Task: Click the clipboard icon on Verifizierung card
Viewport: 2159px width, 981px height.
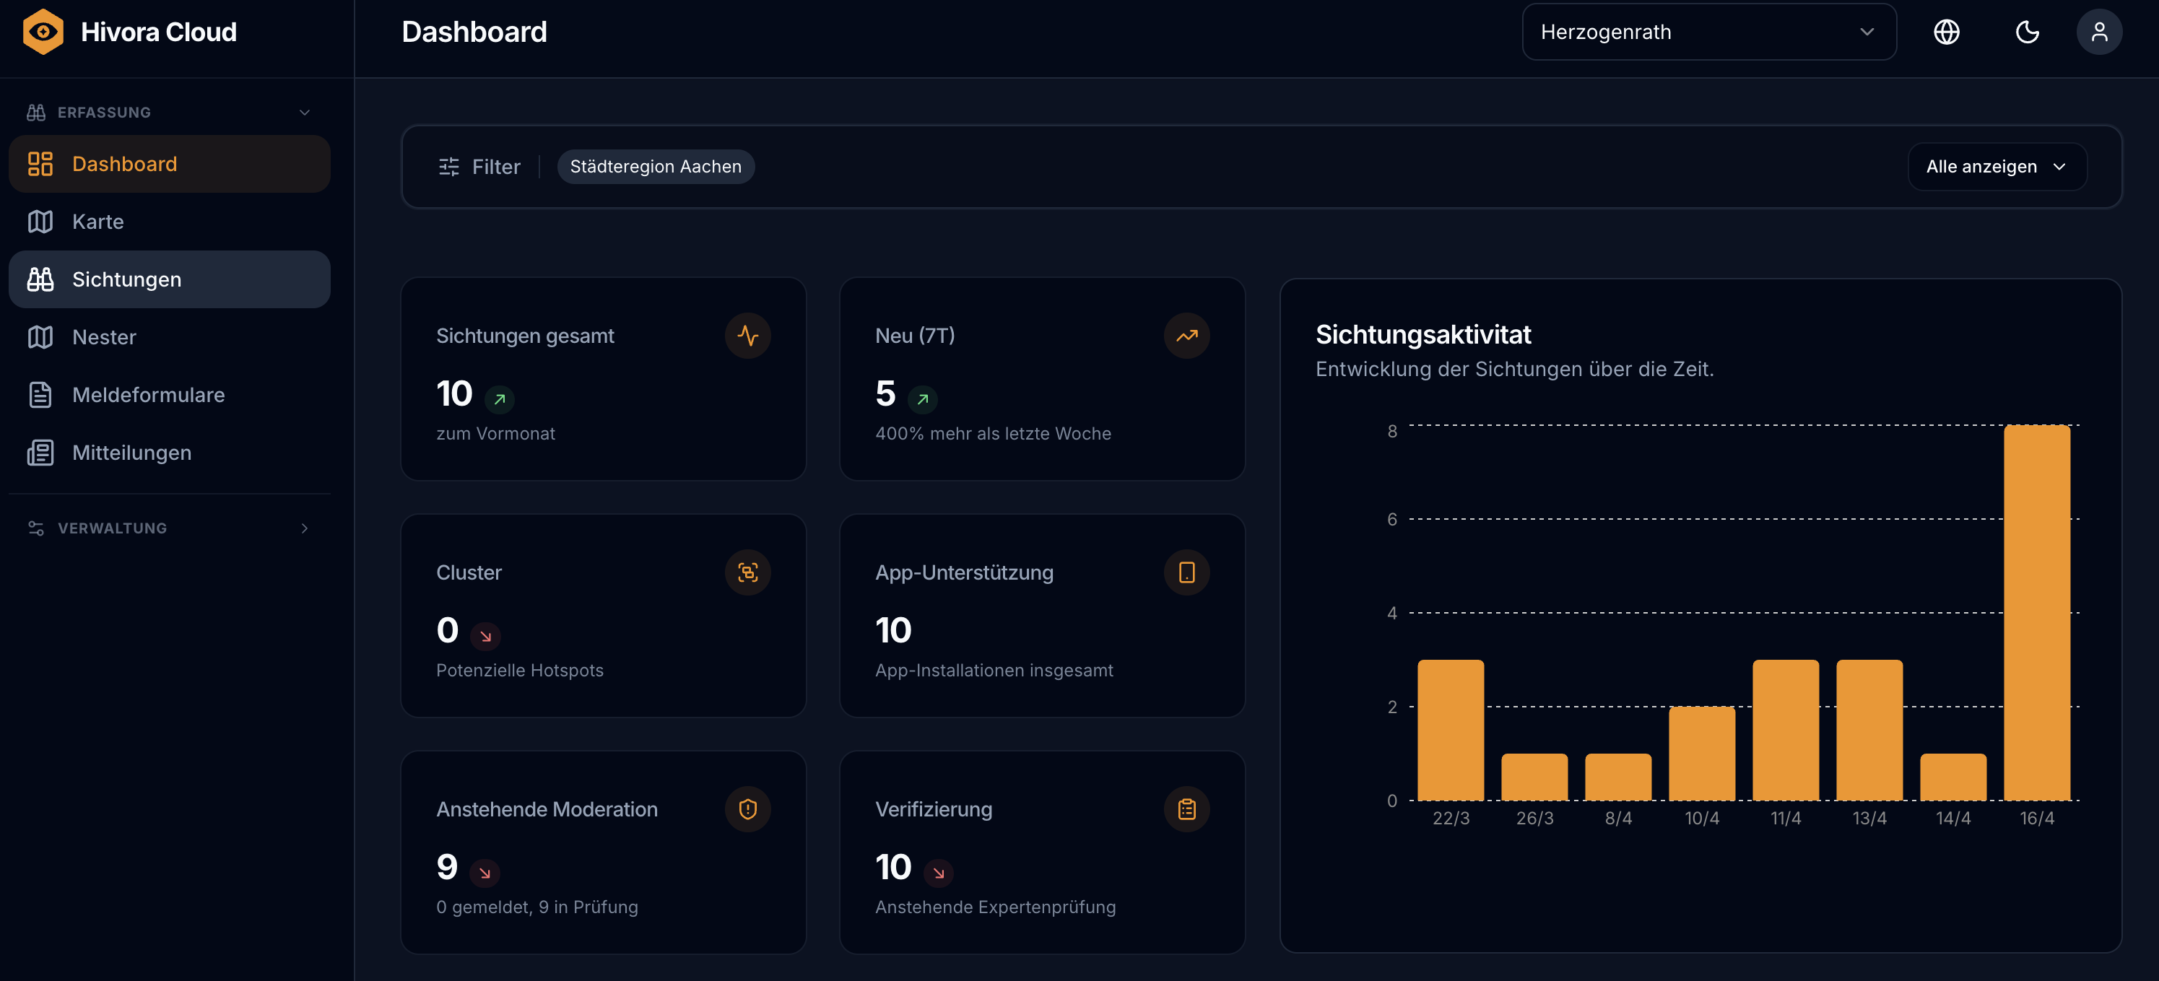Action: pos(1187,809)
